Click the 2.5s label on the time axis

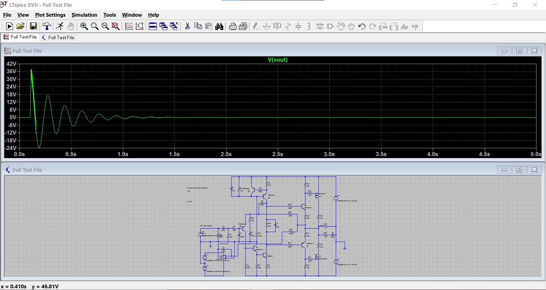[x=277, y=154]
